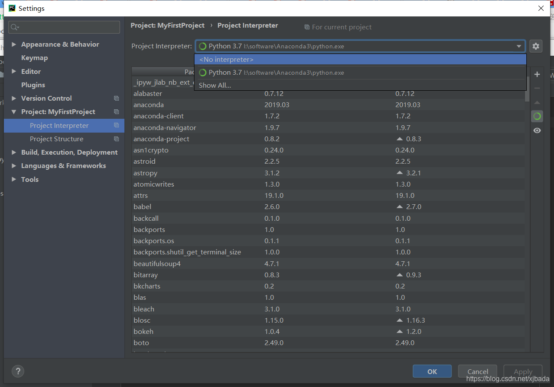Click upgrade arrow next to bitarray 0.9.3
Image resolution: width=554 pixels, height=387 pixels.
(x=400, y=275)
